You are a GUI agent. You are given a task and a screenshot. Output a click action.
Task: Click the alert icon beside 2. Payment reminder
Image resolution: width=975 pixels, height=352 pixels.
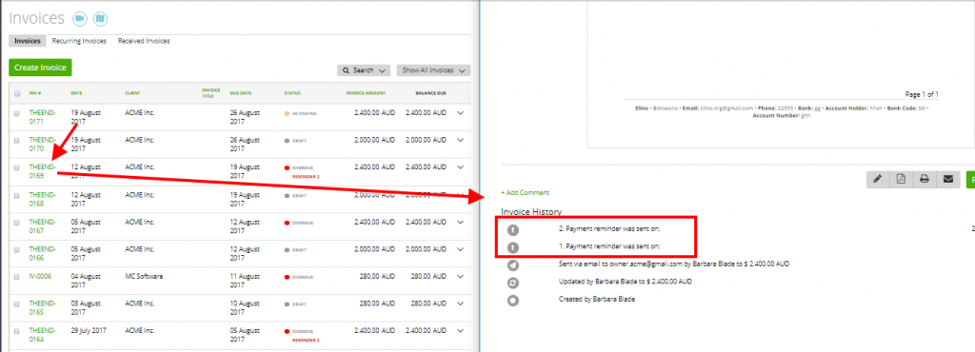pos(513,229)
